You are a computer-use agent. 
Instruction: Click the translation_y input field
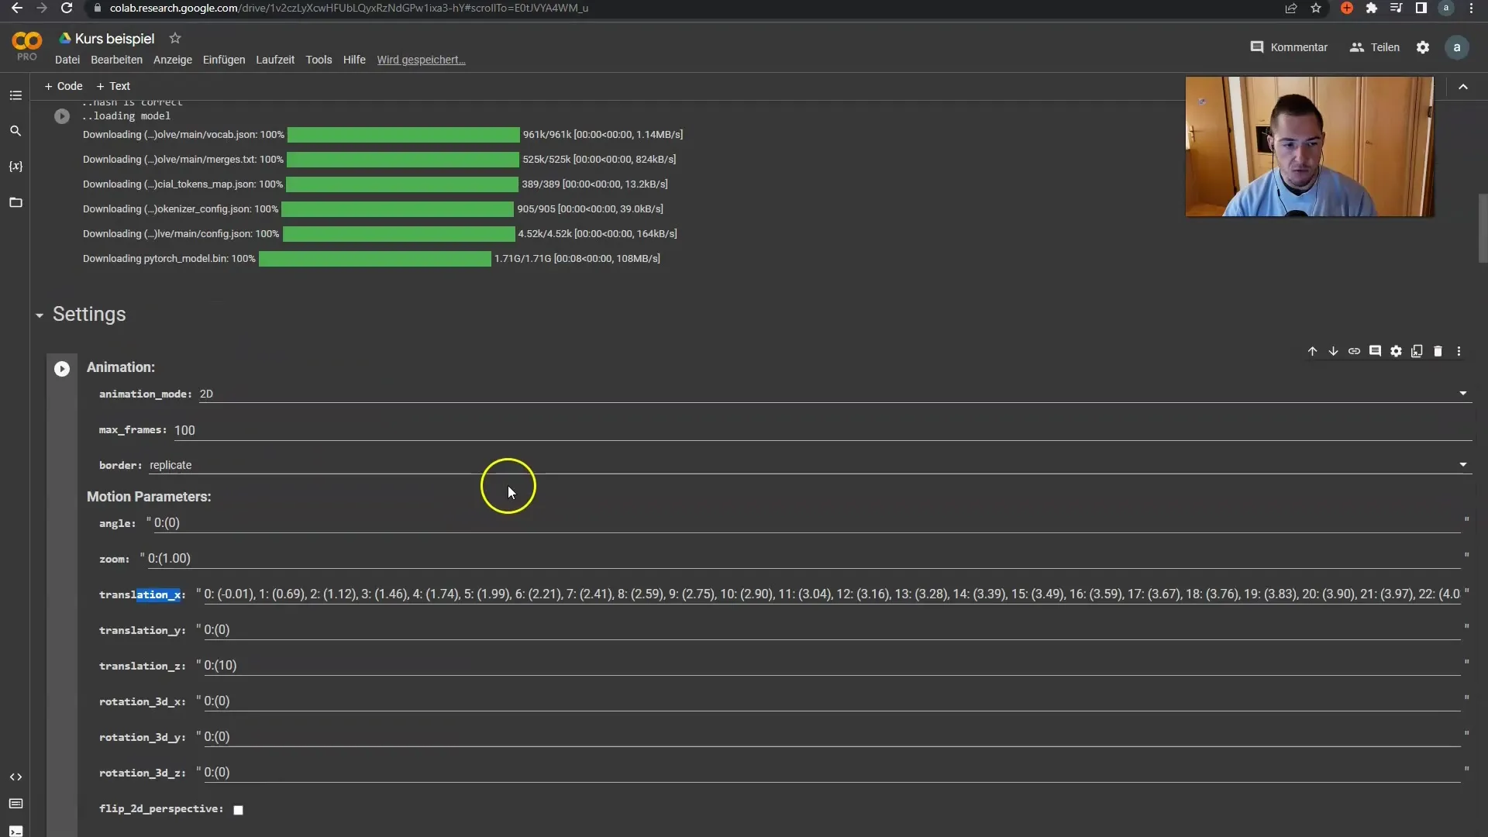[x=832, y=630]
